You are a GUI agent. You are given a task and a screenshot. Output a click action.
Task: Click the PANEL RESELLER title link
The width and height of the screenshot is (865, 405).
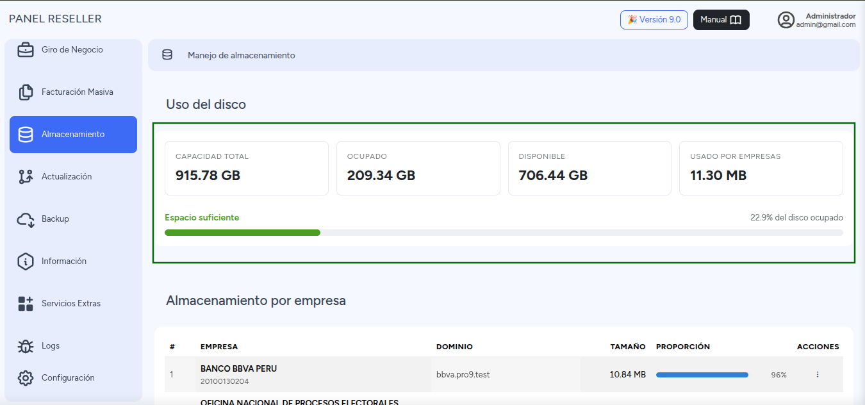[55, 19]
